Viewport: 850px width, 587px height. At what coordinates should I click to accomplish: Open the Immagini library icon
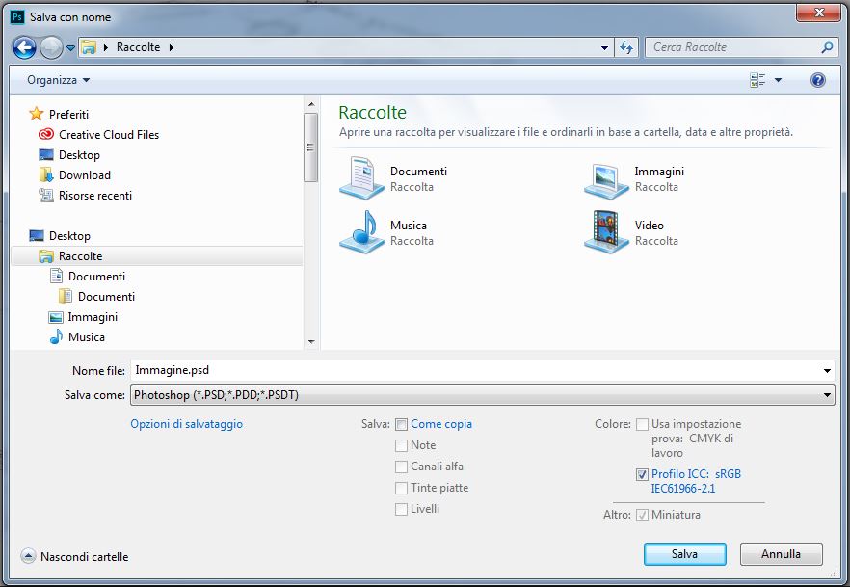click(607, 178)
